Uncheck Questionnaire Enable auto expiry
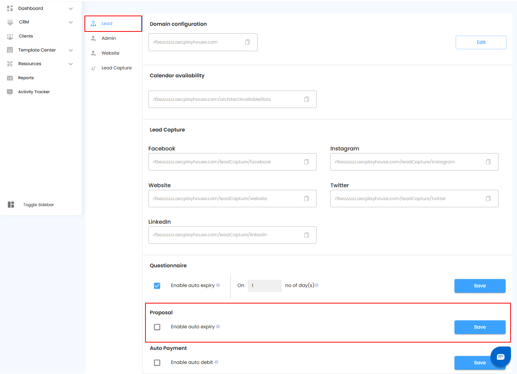The image size is (517, 374). coord(157,286)
